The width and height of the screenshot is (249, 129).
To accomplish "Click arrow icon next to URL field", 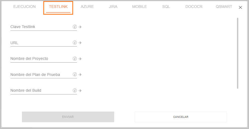I will tap(80, 43).
